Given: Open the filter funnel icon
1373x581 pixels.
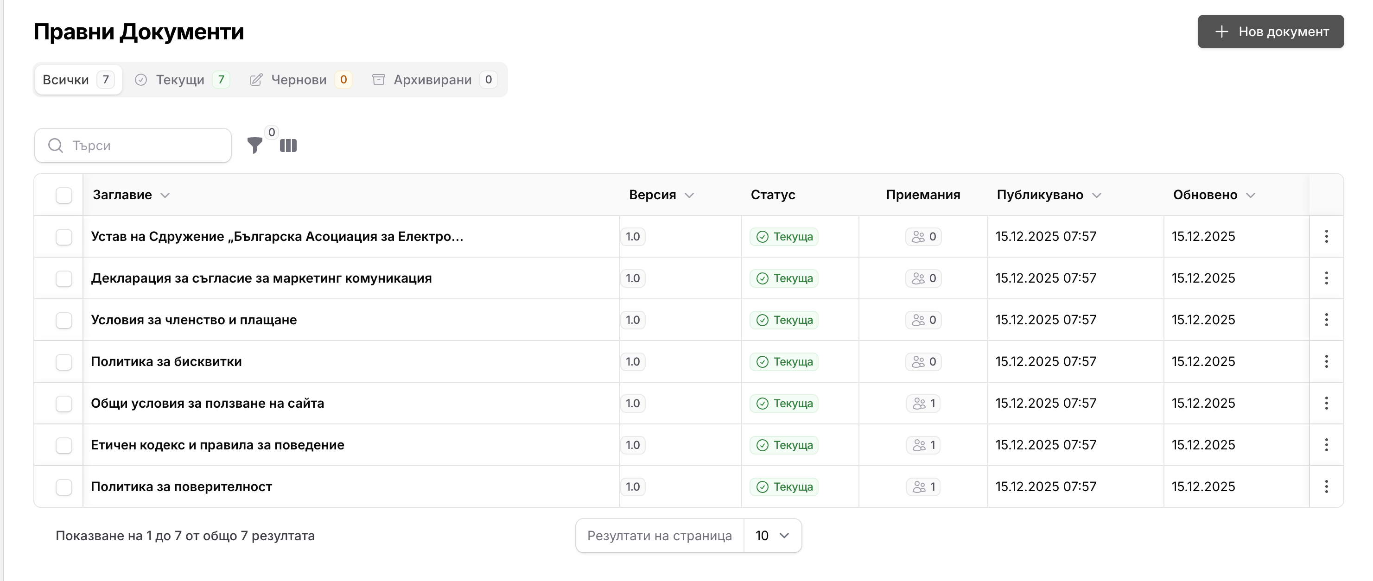Looking at the screenshot, I should click(x=255, y=145).
